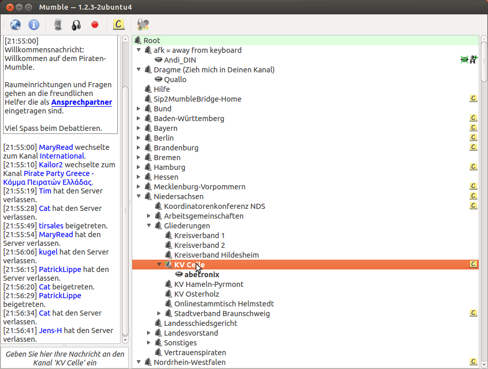Open the yellow comment icon in the toolbar
Screen dimensions: 488x369
(119, 24)
